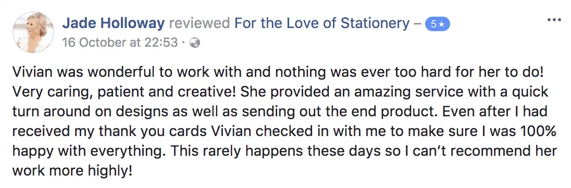Click the final line "work more highly!"
Viewport: 571px width, 188px height.
click(72, 170)
